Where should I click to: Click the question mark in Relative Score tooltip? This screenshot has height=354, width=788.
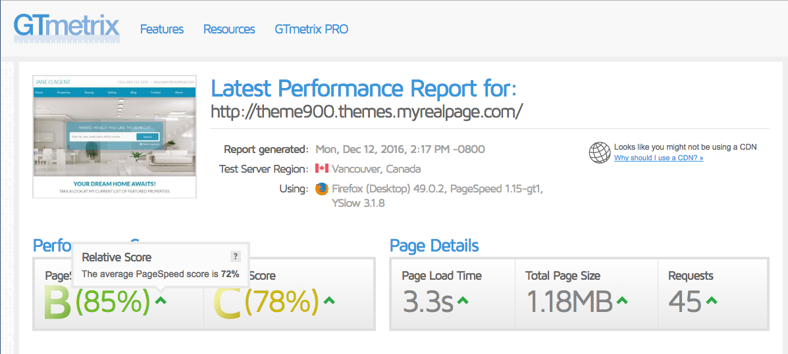(236, 256)
